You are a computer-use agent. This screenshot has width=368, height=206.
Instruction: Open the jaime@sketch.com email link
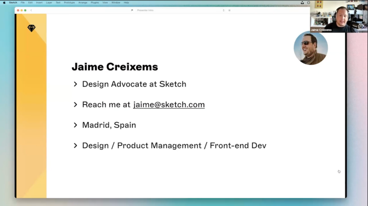[169, 105]
